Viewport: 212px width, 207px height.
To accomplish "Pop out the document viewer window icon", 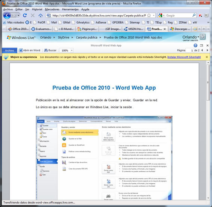I will [x=201, y=45].
